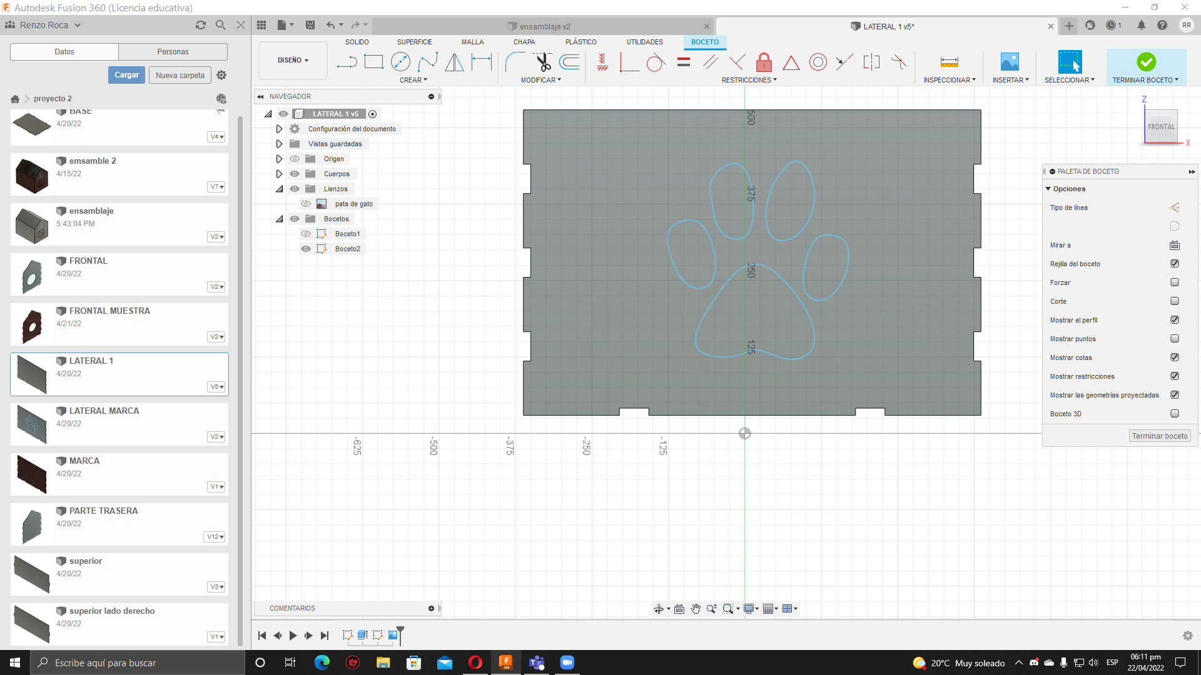The image size is (1201, 675).
Task: Uncheck the Rejilla del boceto checkbox
Action: tap(1174, 264)
